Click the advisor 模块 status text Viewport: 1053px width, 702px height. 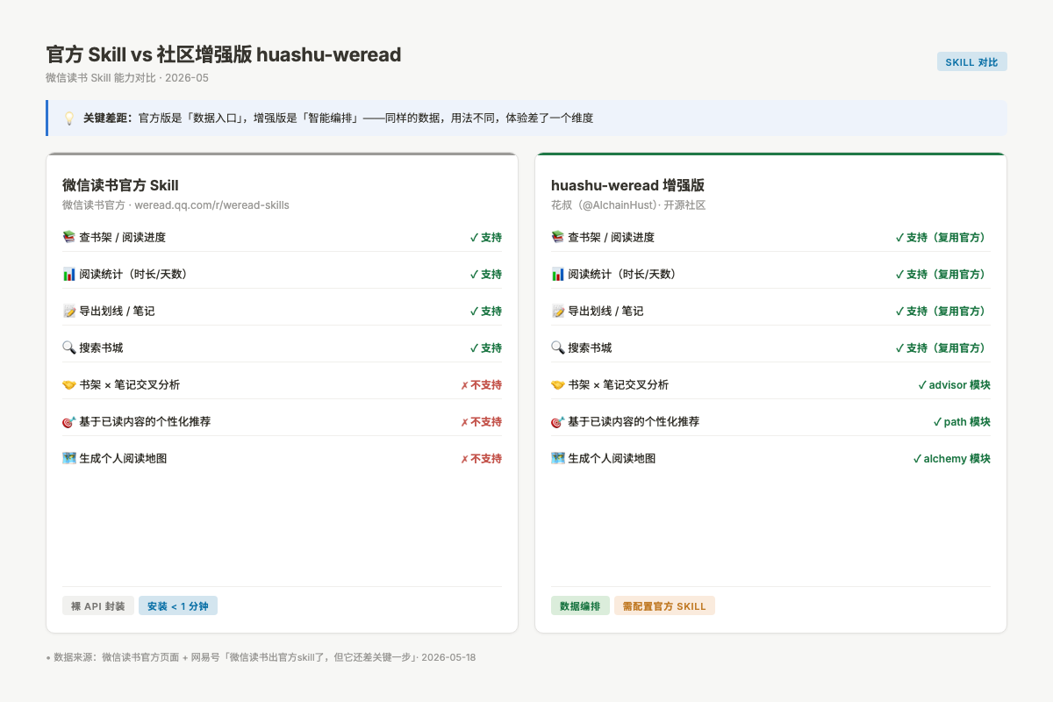(x=954, y=384)
